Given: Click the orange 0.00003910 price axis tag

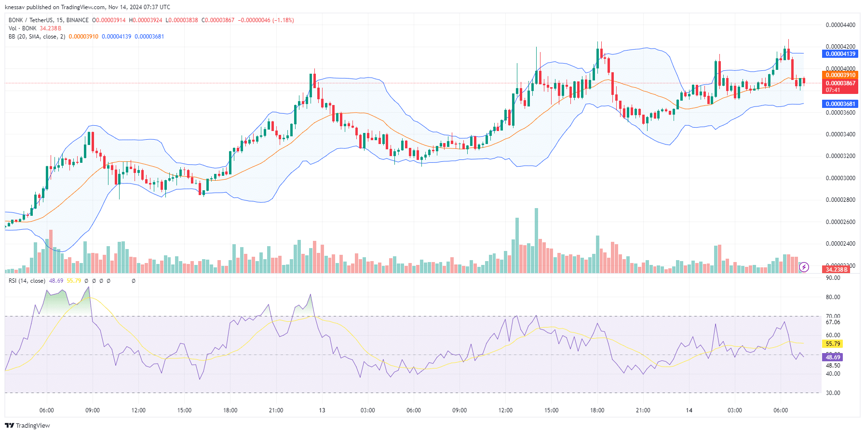Looking at the screenshot, I should [x=840, y=75].
